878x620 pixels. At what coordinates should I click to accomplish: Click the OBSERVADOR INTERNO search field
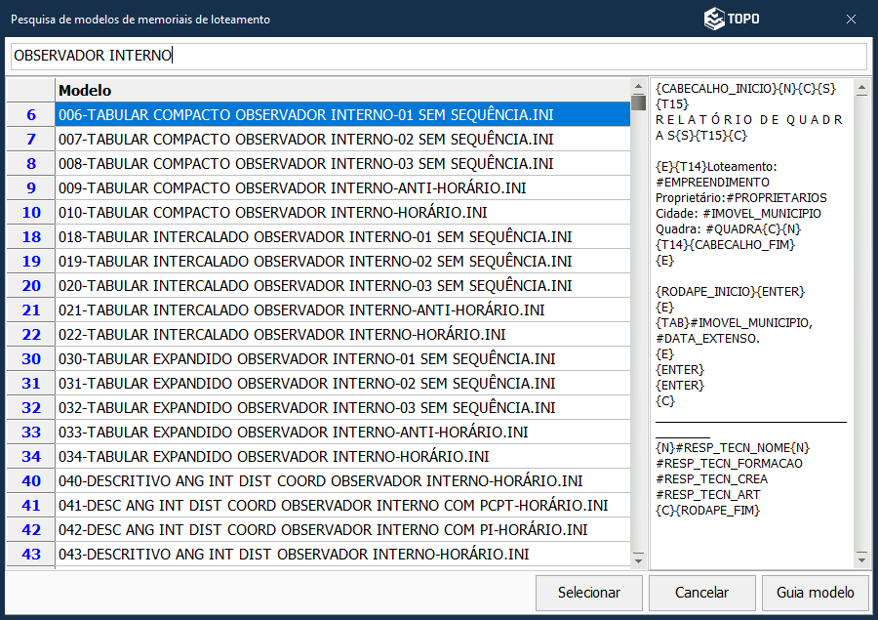point(438,56)
